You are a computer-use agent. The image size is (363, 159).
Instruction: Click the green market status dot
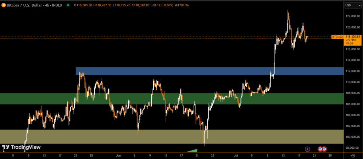(68, 5)
